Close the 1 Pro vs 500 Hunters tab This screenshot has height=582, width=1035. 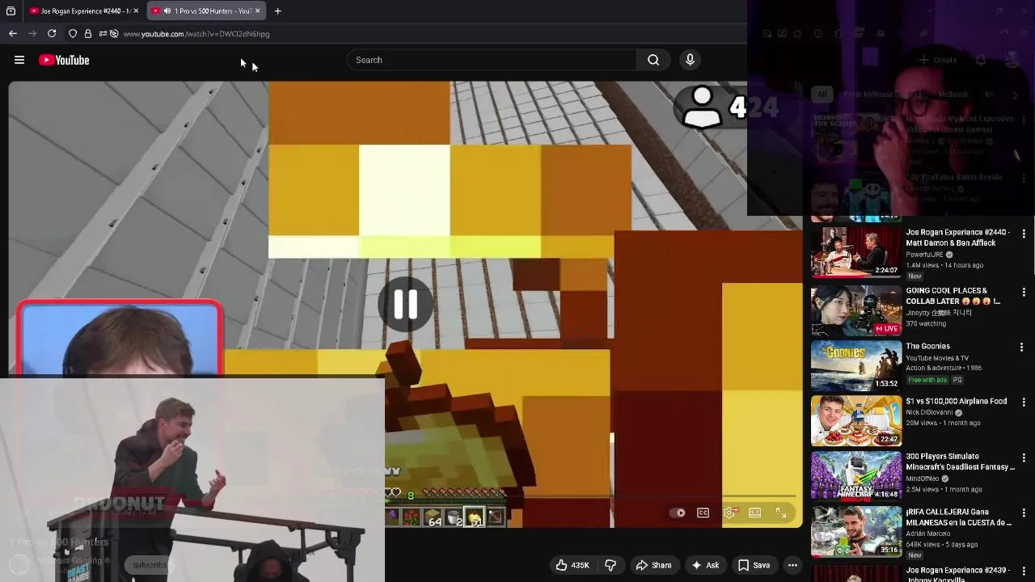click(257, 11)
